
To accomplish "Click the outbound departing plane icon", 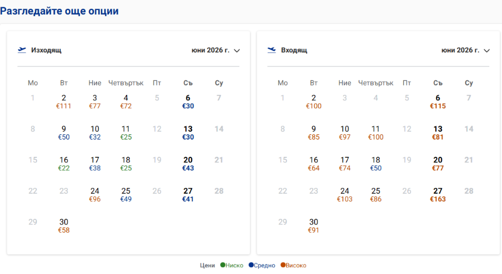I will click(22, 50).
